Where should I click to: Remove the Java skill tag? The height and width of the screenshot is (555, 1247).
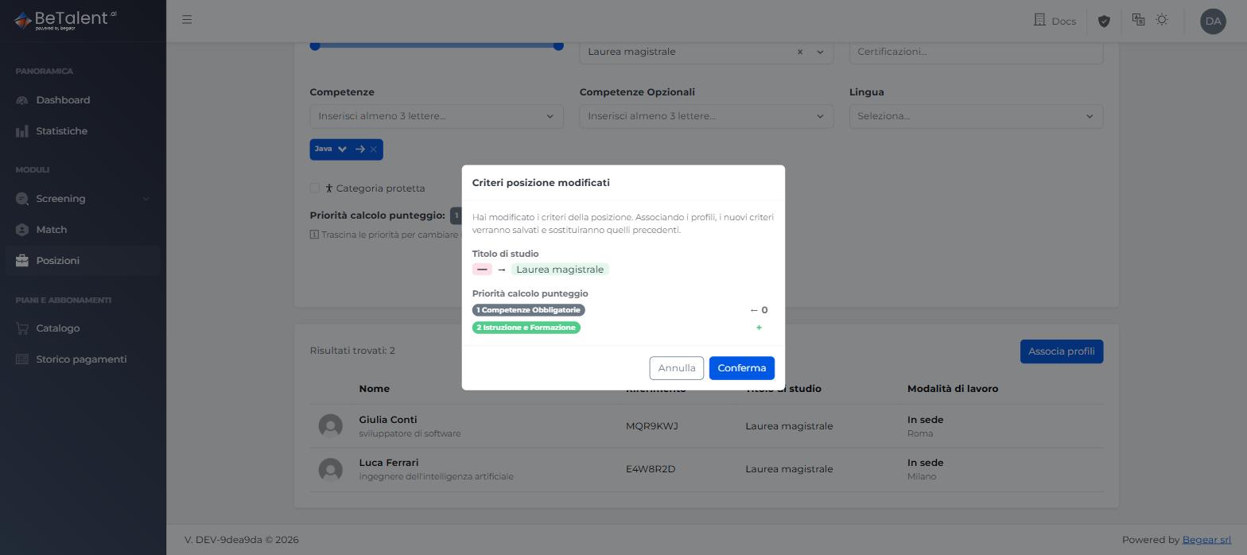(374, 149)
